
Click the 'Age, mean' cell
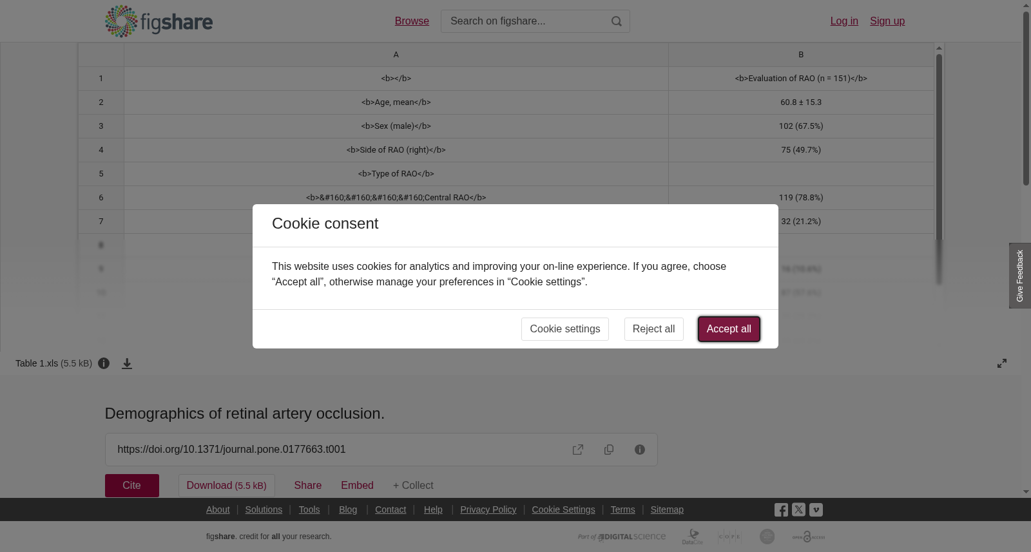pos(396,102)
